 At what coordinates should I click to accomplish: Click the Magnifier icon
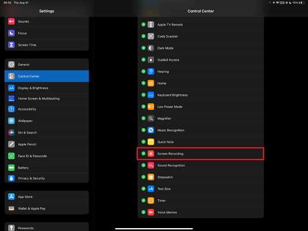point(151,118)
